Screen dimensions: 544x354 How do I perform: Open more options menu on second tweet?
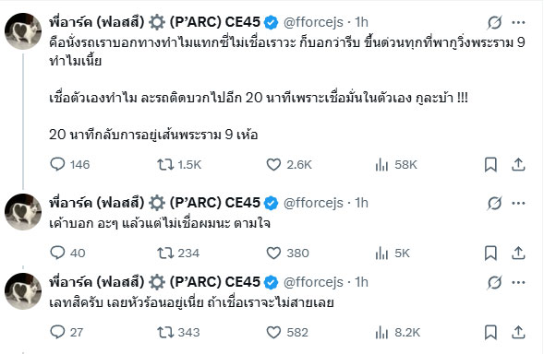518,204
